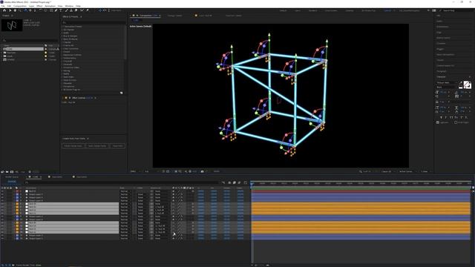Click the trash icon in Project panel
475x267 pixels.
coord(30,171)
